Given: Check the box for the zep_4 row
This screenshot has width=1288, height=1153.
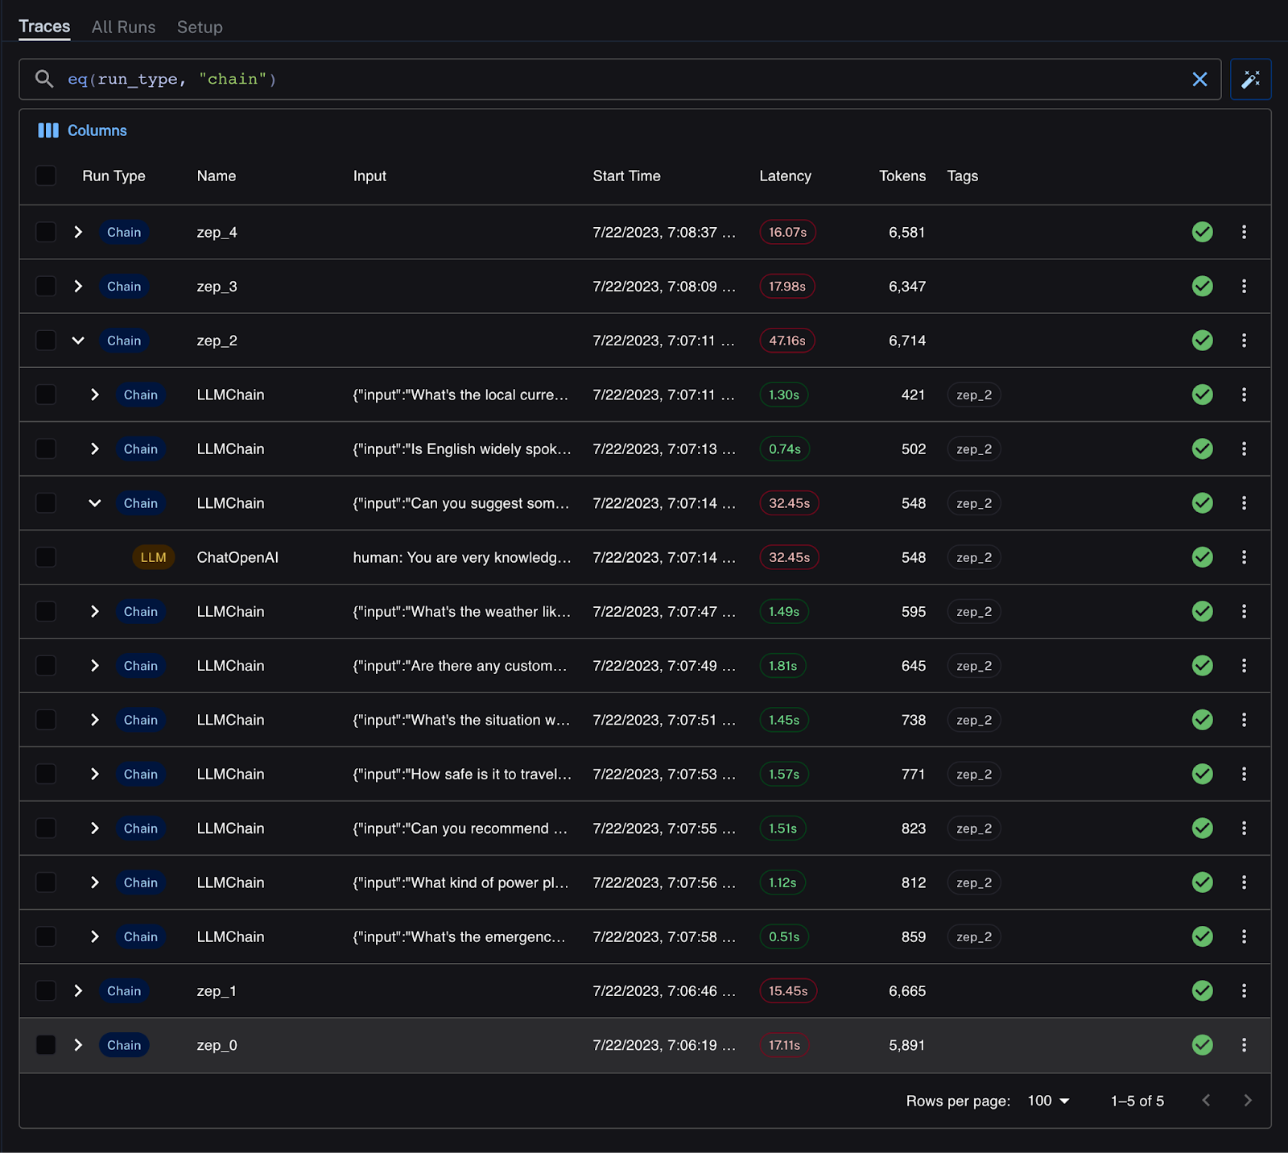Looking at the screenshot, I should [46, 232].
